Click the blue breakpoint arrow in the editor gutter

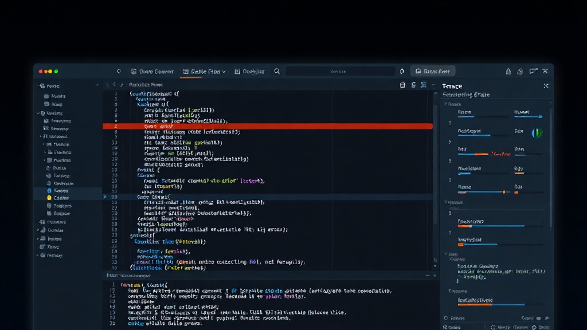(x=105, y=197)
